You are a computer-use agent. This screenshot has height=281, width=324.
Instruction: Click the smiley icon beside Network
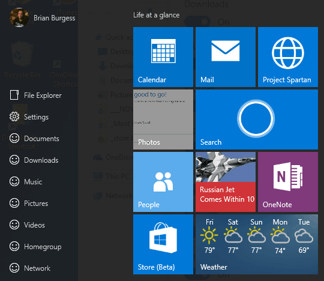tap(14, 268)
